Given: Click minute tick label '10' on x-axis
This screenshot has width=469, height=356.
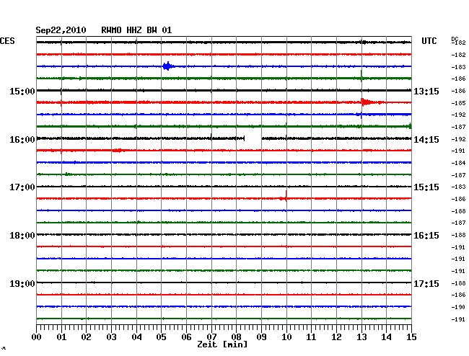Looking at the screenshot, I should [x=286, y=337].
